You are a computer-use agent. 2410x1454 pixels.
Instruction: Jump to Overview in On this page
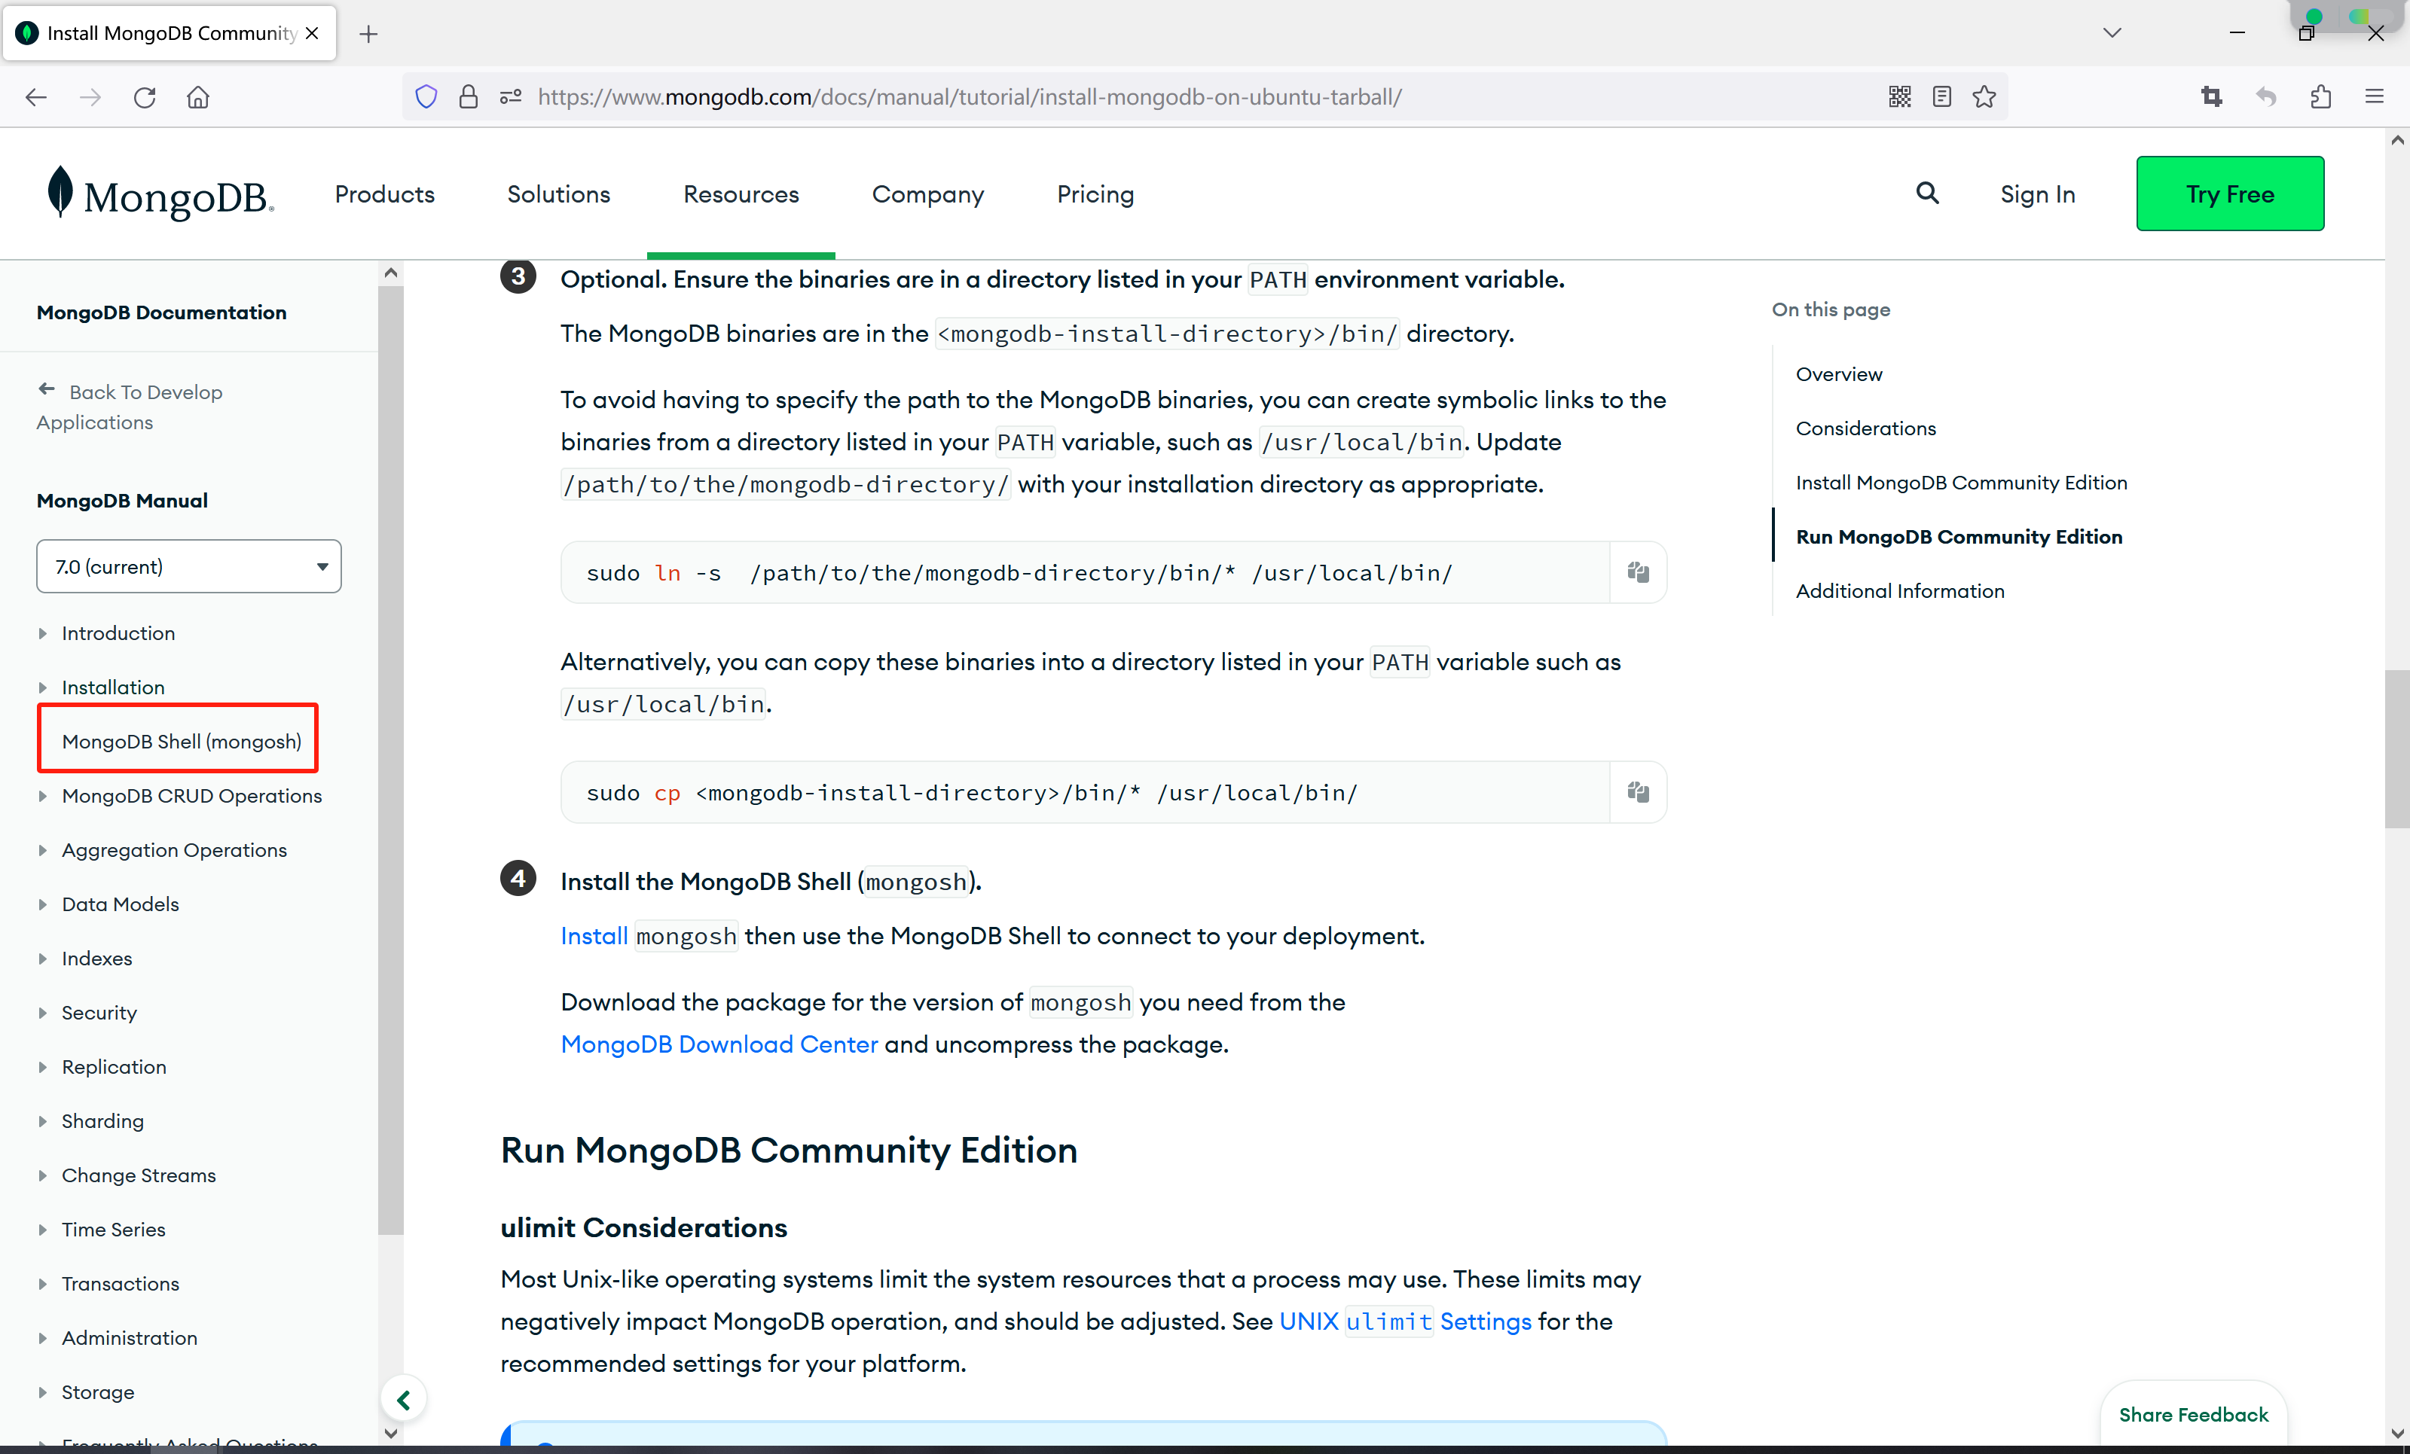tap(1839, 374)
